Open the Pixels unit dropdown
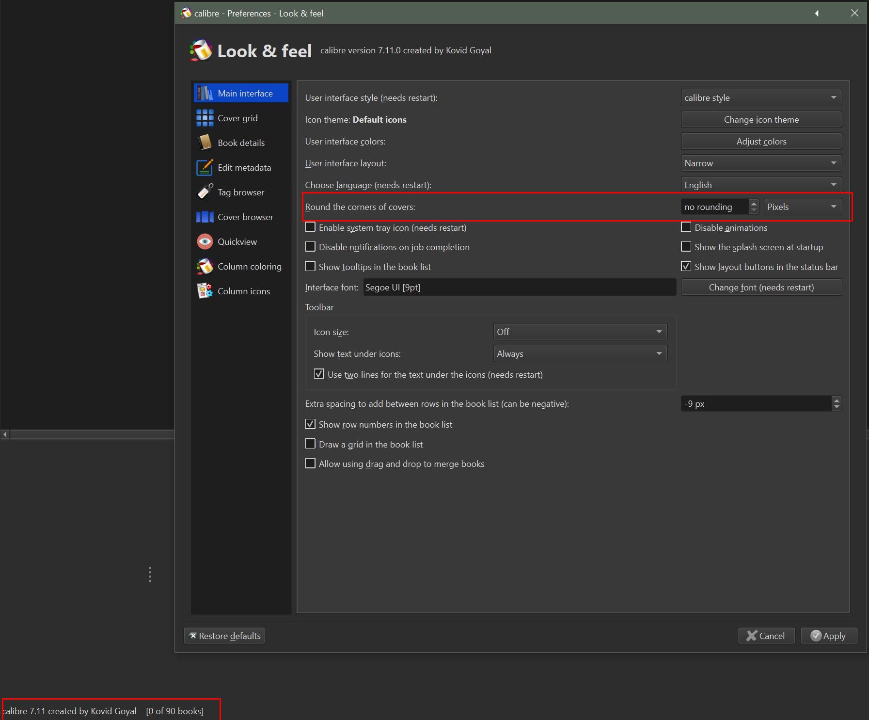The width and height of the screenshot is (869, 720). point(803,207)
